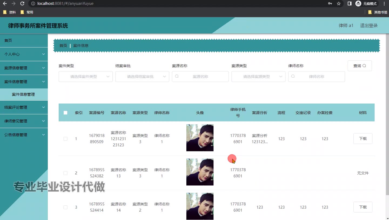Image resolution: width=389 pixels, height=220 pixels.
Task: Expand the 公告信息管理 sidebar menu
Action: point(24,135)
